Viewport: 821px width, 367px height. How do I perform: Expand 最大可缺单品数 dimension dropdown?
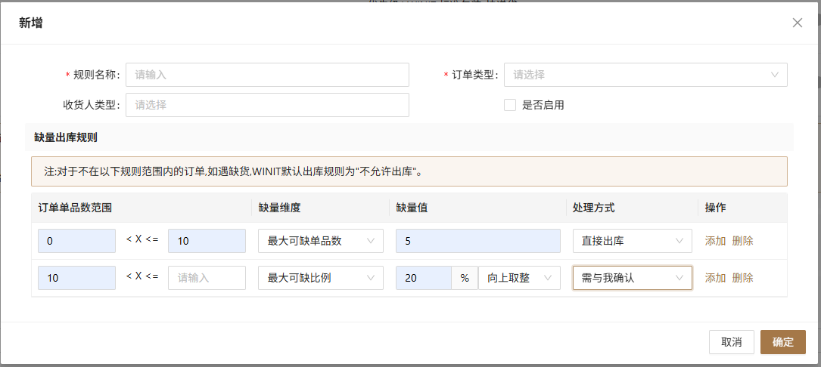(x=320, y=241)
